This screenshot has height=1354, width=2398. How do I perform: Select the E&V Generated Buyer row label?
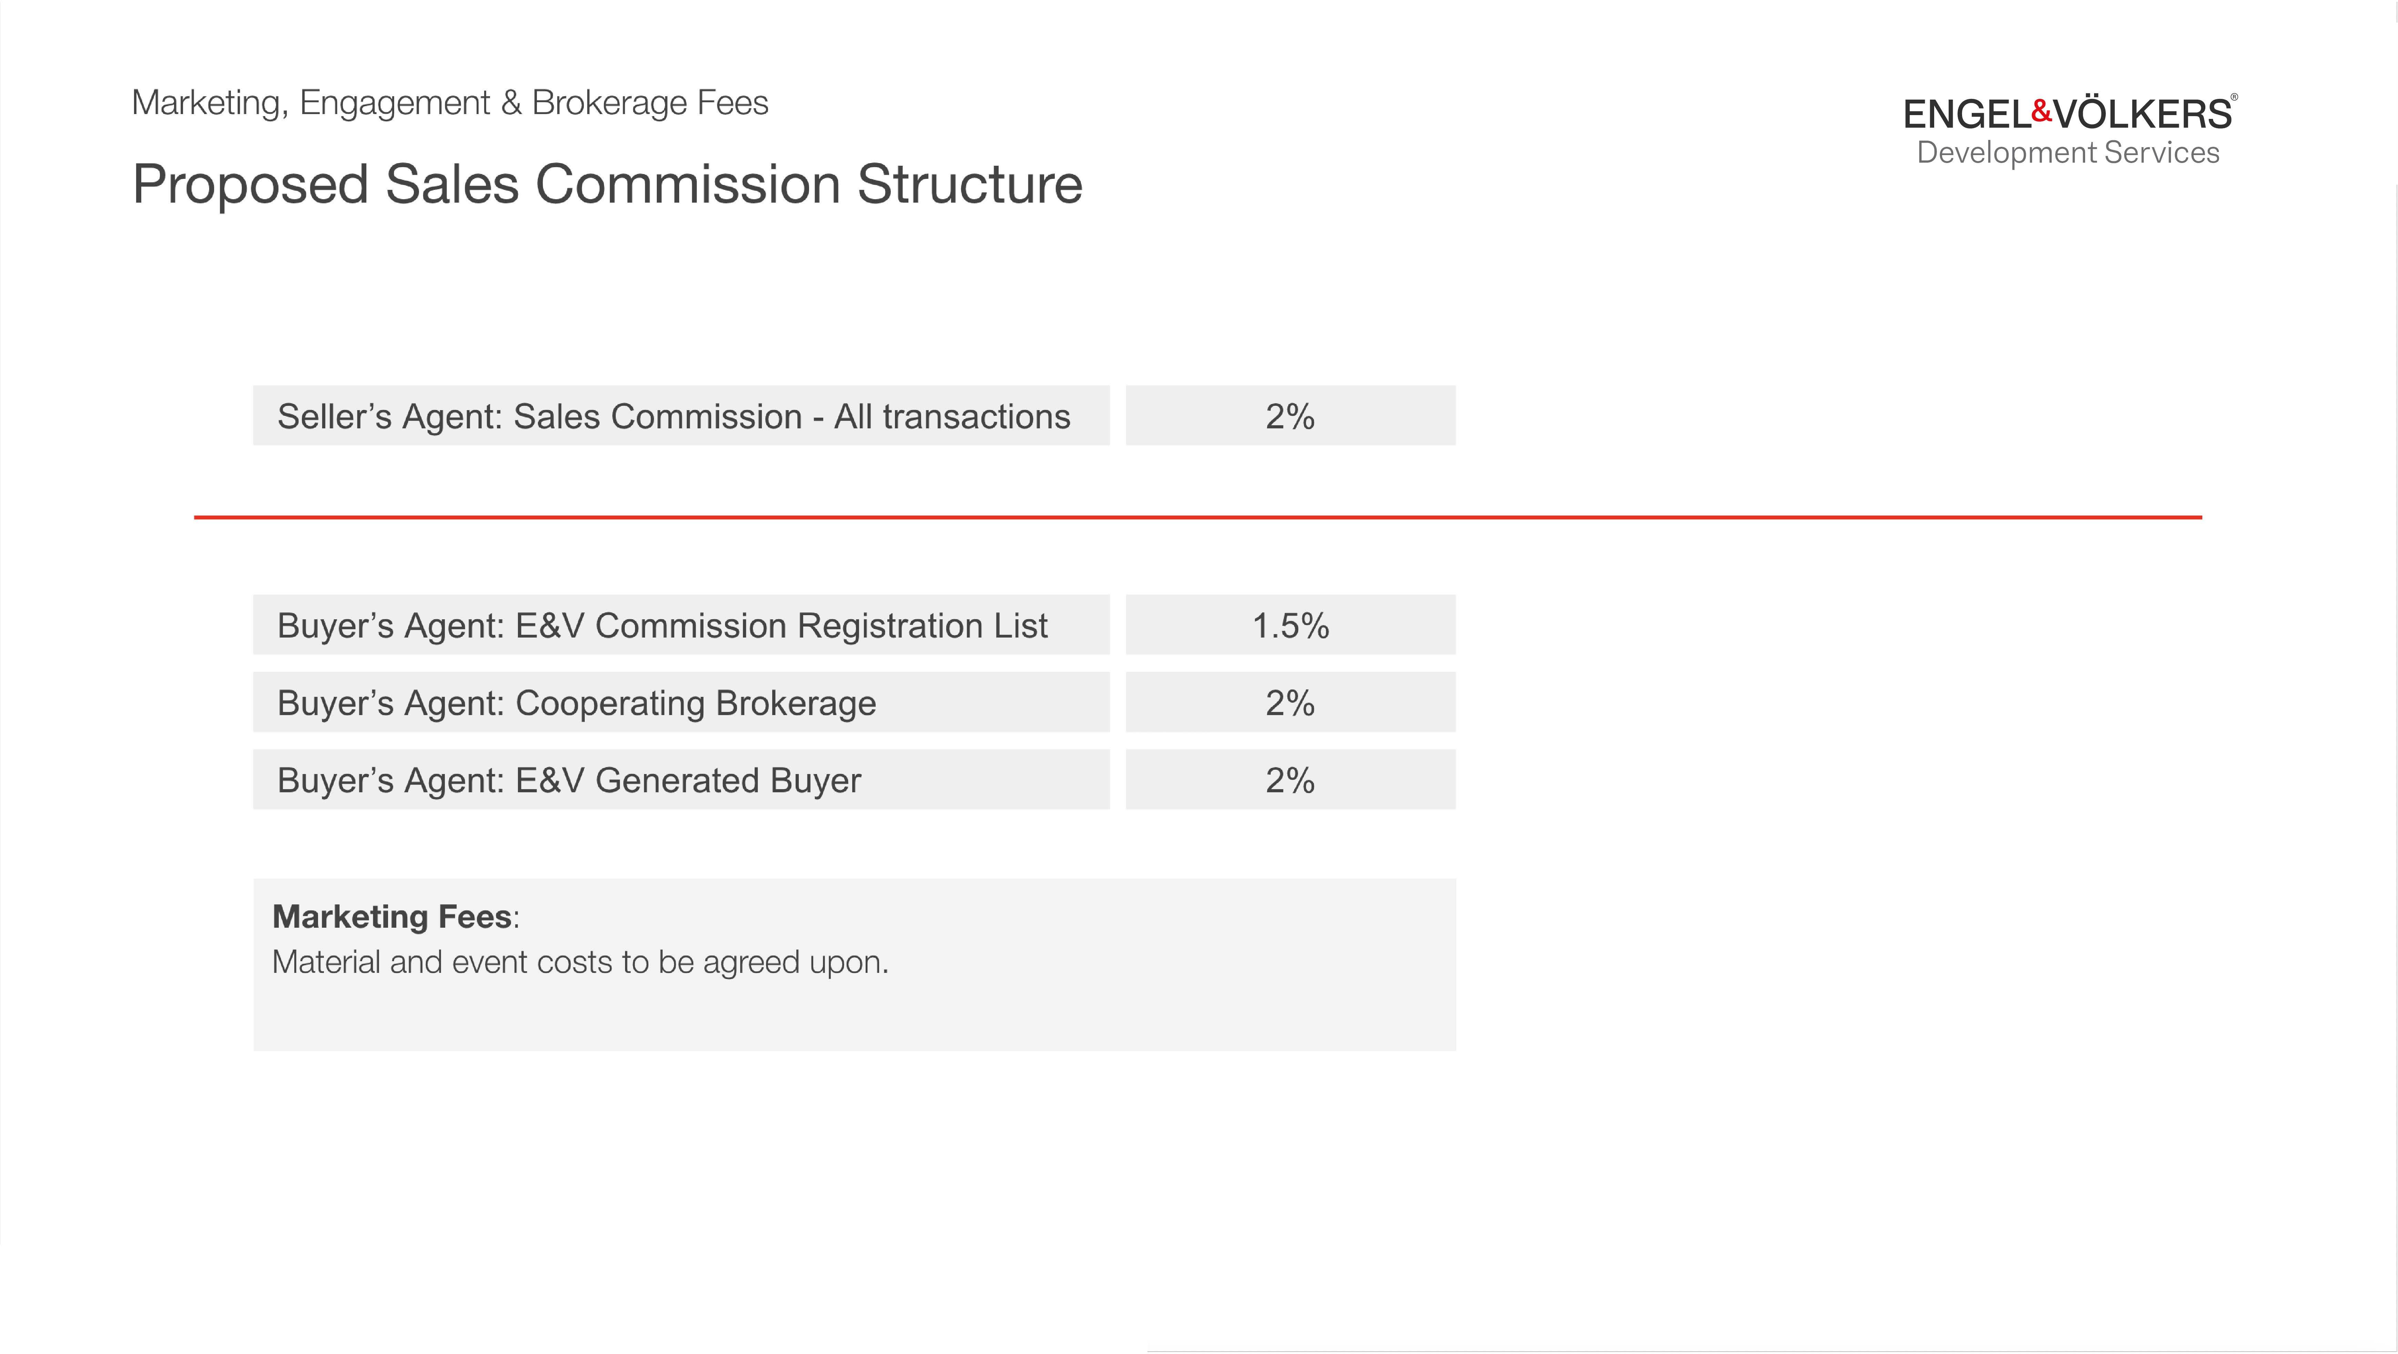[x=569, y=780]
